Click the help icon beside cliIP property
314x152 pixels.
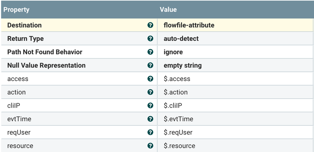click(150, 106)
